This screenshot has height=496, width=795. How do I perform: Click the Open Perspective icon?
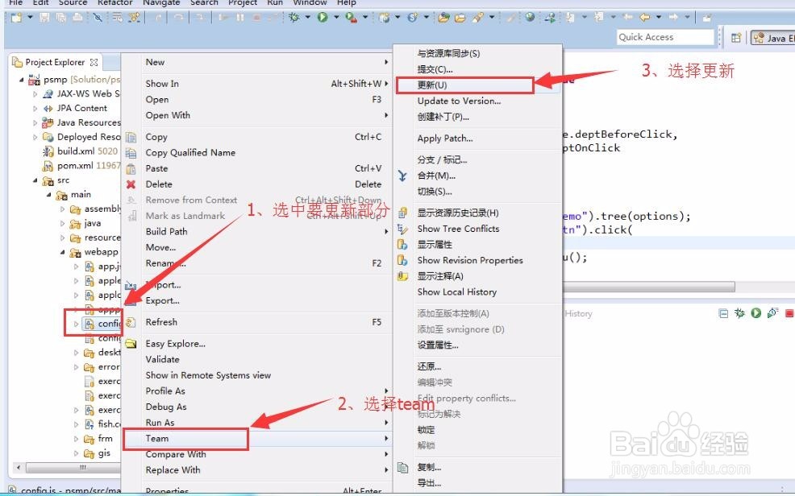736,38
